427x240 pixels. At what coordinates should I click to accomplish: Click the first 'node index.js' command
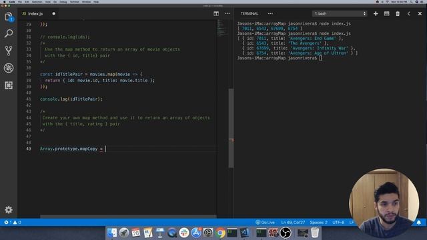pos(335,24)
